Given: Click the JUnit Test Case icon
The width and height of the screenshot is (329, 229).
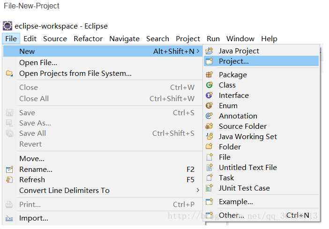Looking at the screenshot, I should tap(209, 188).
